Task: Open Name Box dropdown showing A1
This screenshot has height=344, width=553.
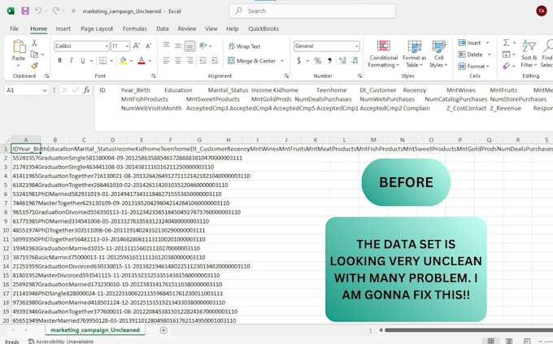Action: pos(45,90)
